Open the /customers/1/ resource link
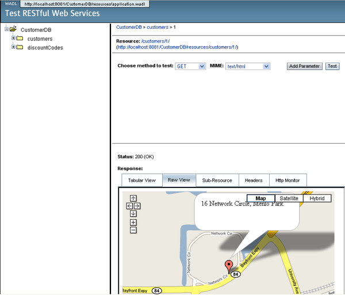The image size is (345, 295). (155, 41)
